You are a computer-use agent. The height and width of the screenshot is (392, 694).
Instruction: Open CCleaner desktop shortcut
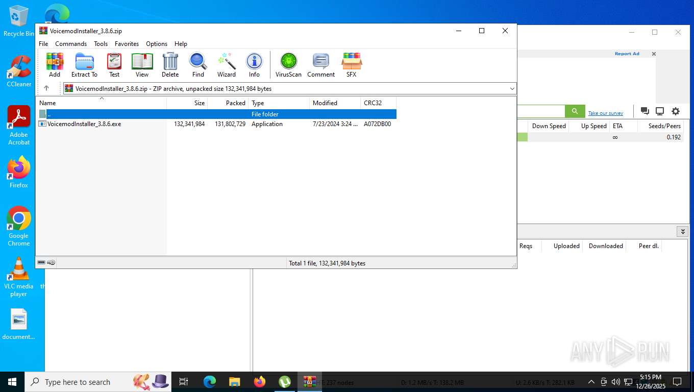[19, 71]
